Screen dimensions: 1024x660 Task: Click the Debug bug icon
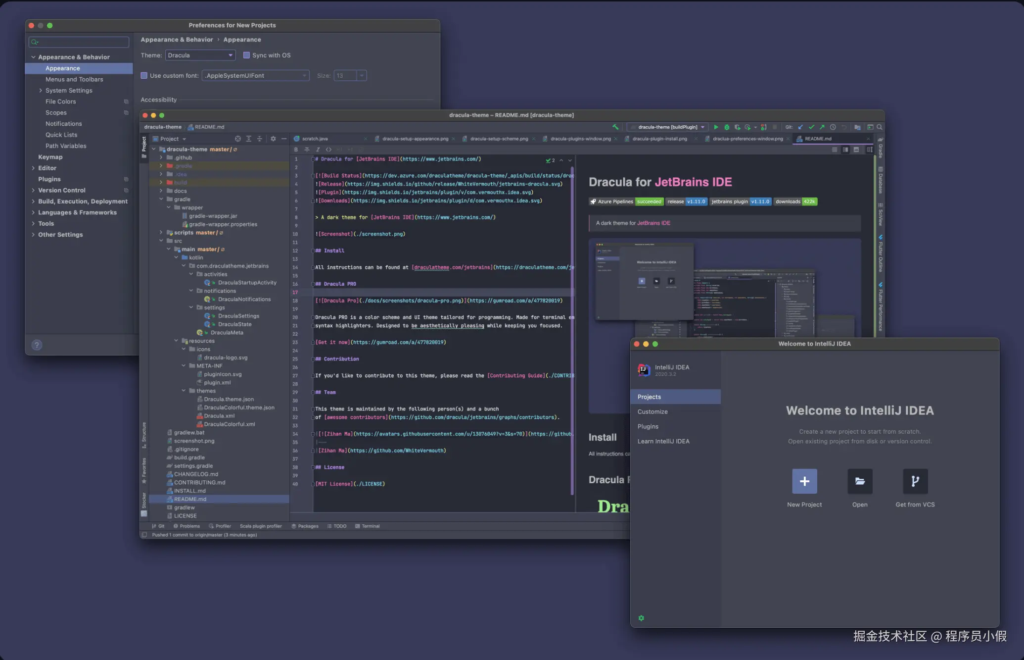pos(727,127)
